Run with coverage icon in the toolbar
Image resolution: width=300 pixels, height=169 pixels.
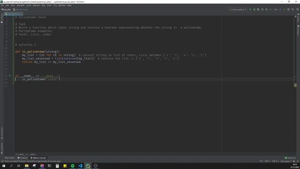click(x=258, y=9)
